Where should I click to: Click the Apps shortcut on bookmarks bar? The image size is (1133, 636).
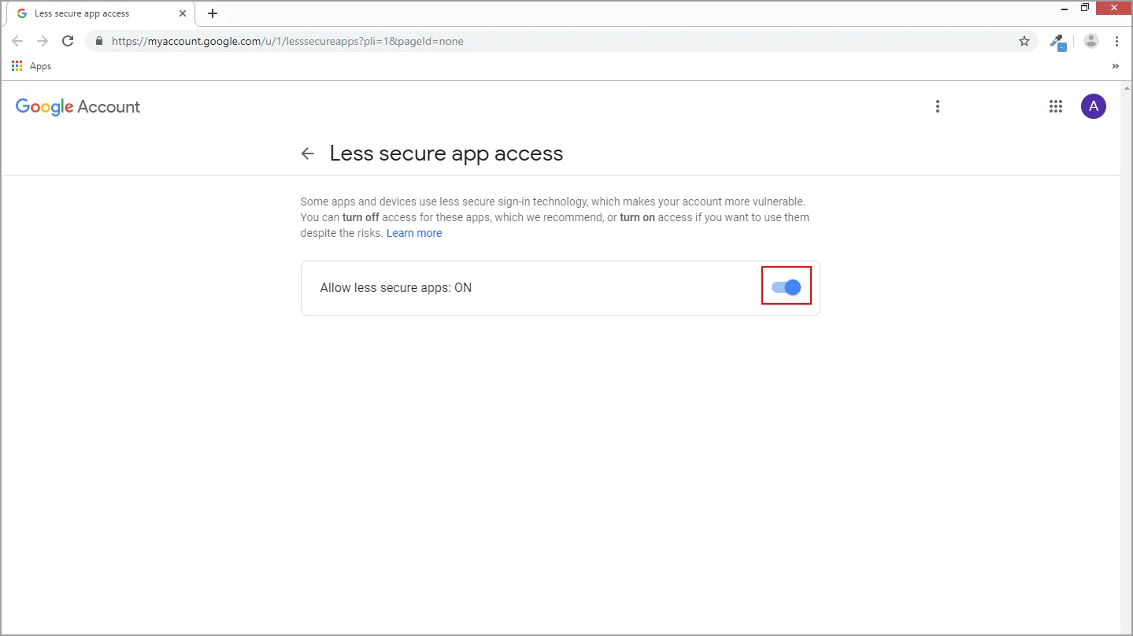tap(31, 66)
